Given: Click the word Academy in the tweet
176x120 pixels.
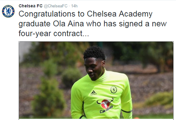Looking at the screenshot, I should click(136, 14).
